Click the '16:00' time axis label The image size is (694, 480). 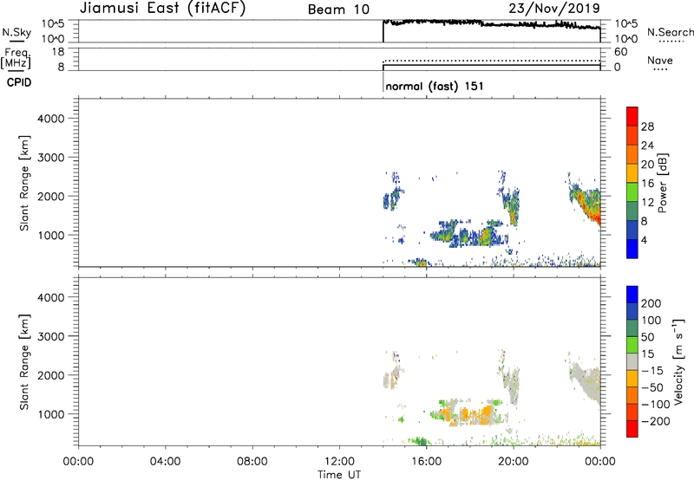(426, 462)
